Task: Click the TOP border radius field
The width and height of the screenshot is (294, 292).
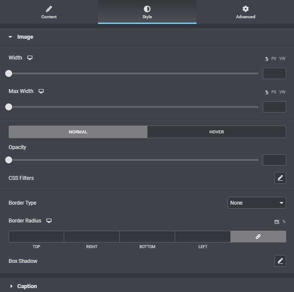Action: (x=36, y=236)
